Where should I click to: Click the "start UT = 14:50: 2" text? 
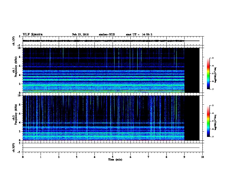coord(139,35)
